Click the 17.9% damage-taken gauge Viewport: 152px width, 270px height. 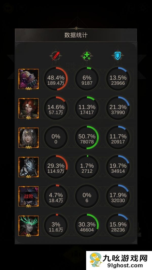(x=118, y=196)
